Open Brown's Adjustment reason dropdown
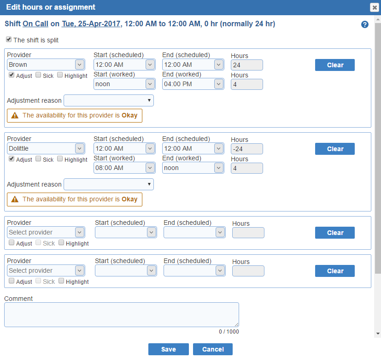The width and height of the screenshot is (381, 358). pyautogui.click(x=109, y=100)
